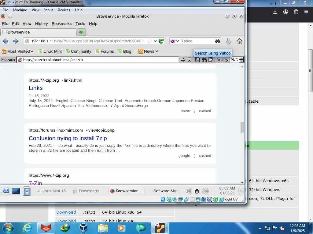Adjust the Quality PNG stepper
This screenshot has width=313, height=234.
[x=241, y=60]
